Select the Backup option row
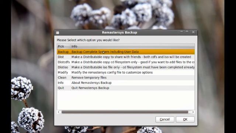This screenshot has height=133, width=236. pyautogui.click(x=126, y=52)
